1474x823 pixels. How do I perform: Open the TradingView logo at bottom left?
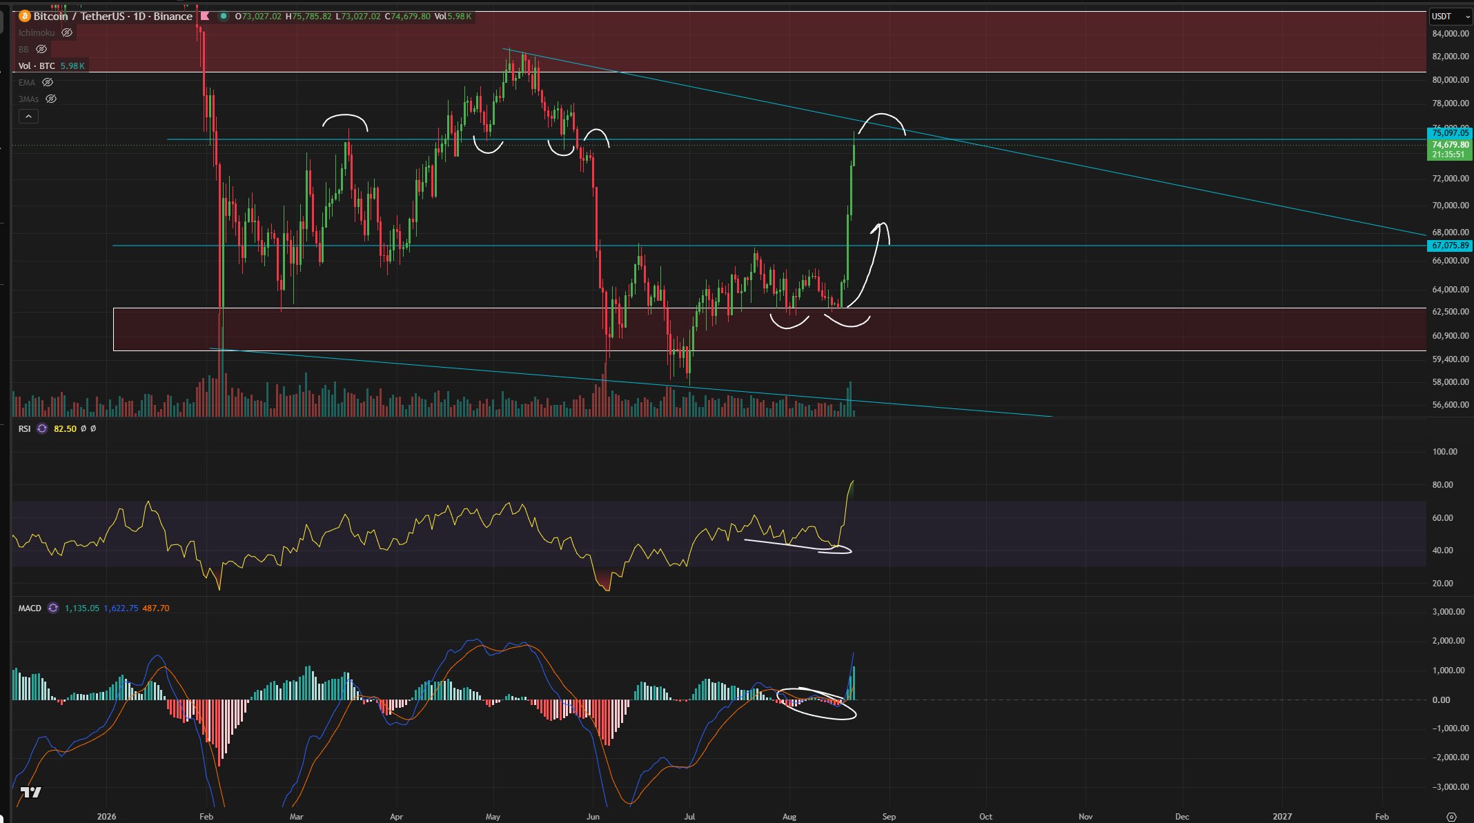pyautogui.click(x=30, y=792)
